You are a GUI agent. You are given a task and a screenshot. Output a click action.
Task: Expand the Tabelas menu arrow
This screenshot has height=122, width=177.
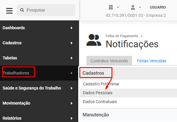point(71,58)
